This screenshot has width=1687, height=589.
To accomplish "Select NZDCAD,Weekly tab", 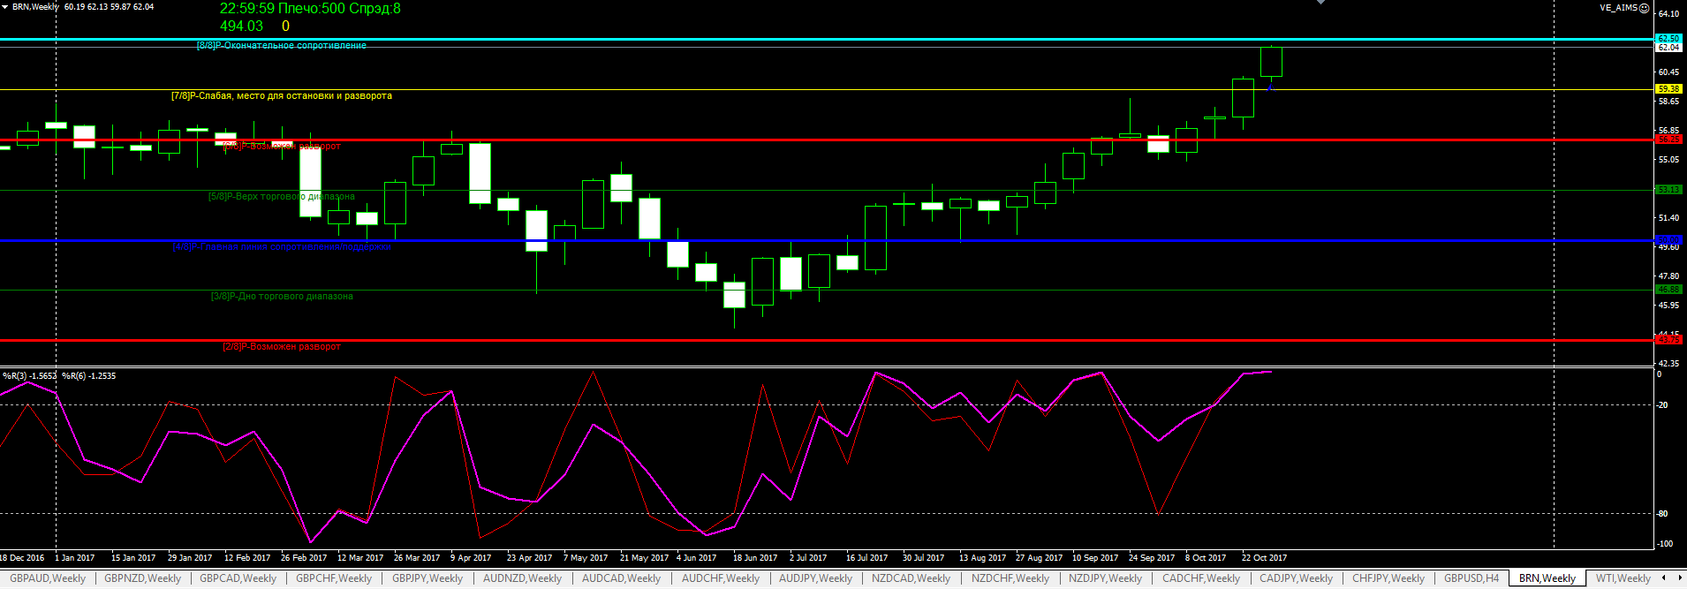I will point(911,578).
